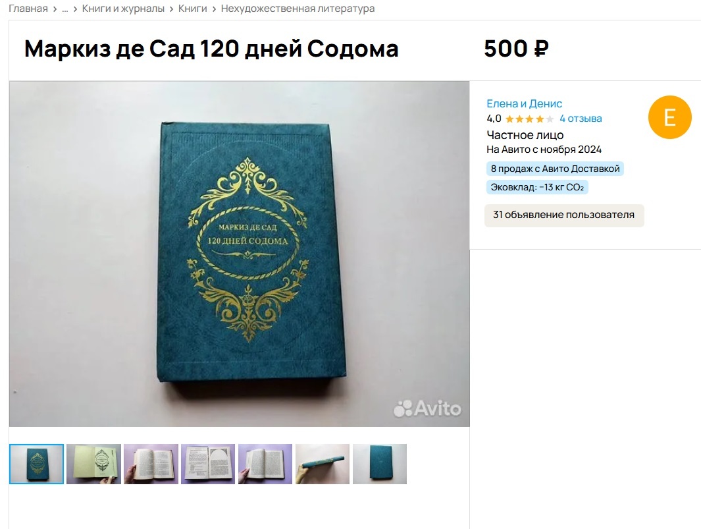Open the main book photo full view
701x529 pixels.
[x=239, y=254]
